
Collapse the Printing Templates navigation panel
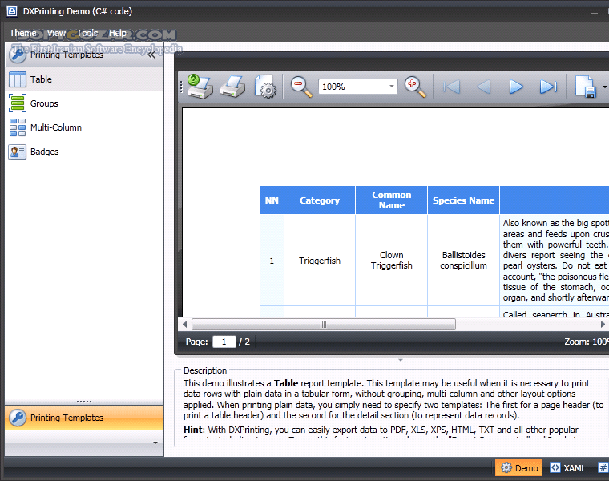(151, 55)
